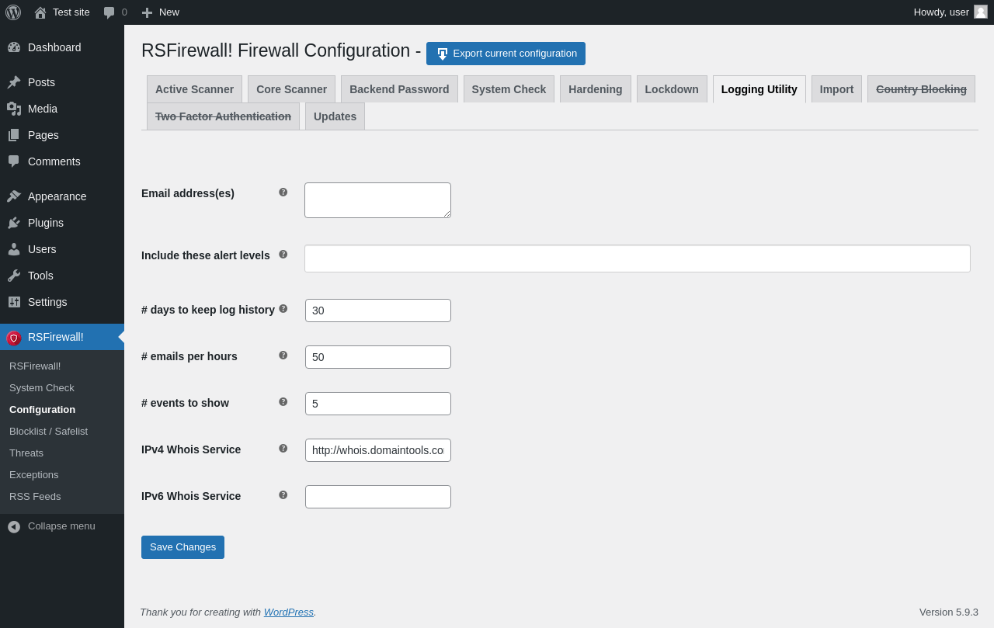Click the New plus icon

click(x=147, y=12)
